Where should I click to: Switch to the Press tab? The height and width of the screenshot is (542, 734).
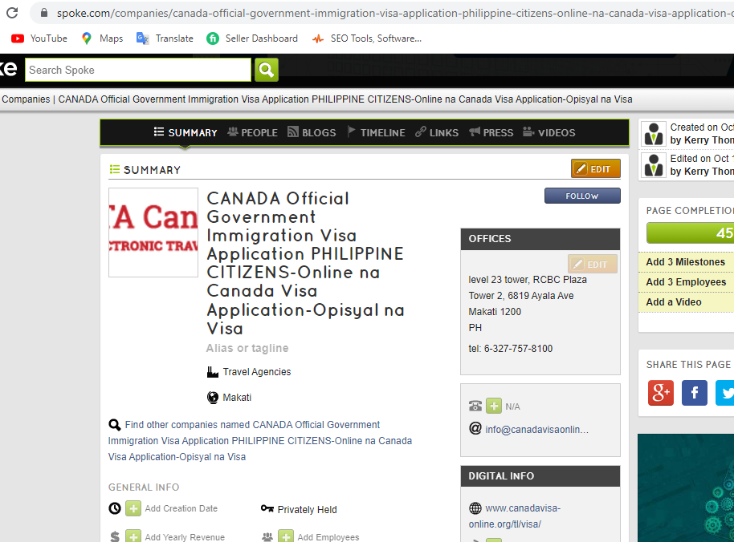click(491, 133)
